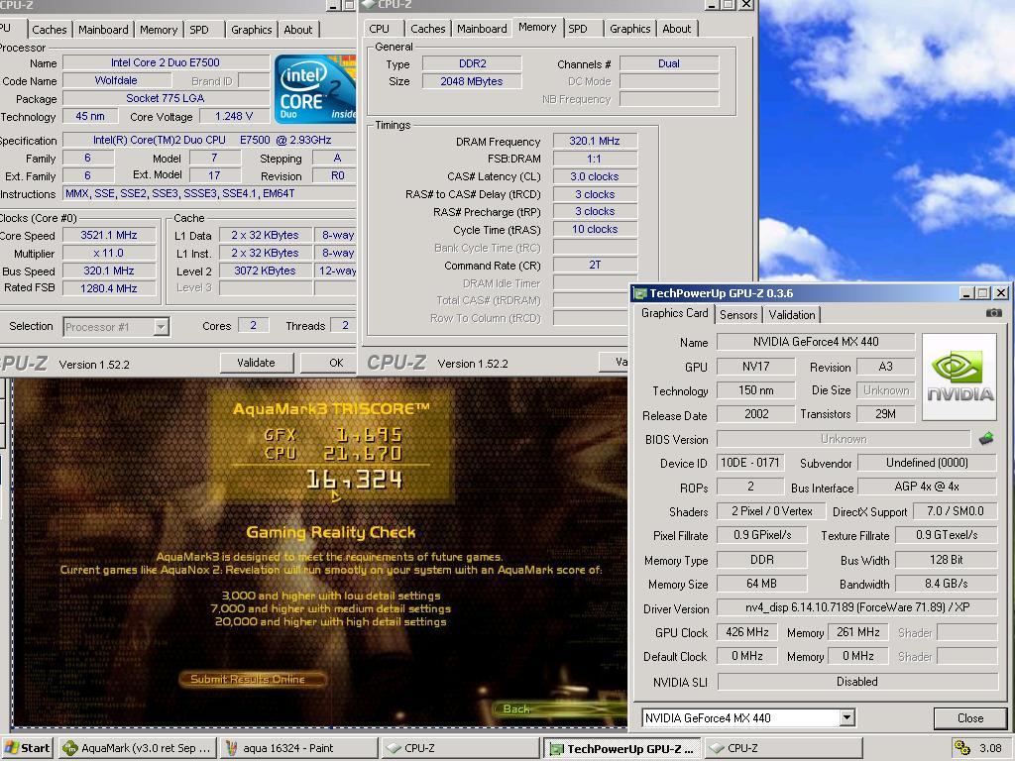The width and height of the screenshot is (1015, 761).
Task: Open Graphics tab in left CPU-Z
Action: (251, 30)
